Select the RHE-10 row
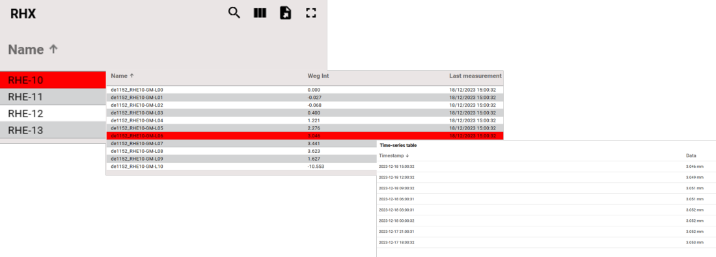Viewport: 716px width, 257px height. [x=53, y=80]
